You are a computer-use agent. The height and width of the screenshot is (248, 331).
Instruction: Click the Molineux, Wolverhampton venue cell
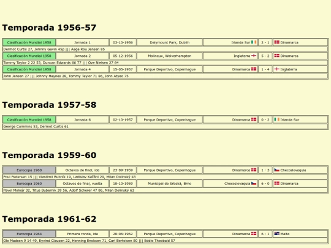(x=170, y=56)
